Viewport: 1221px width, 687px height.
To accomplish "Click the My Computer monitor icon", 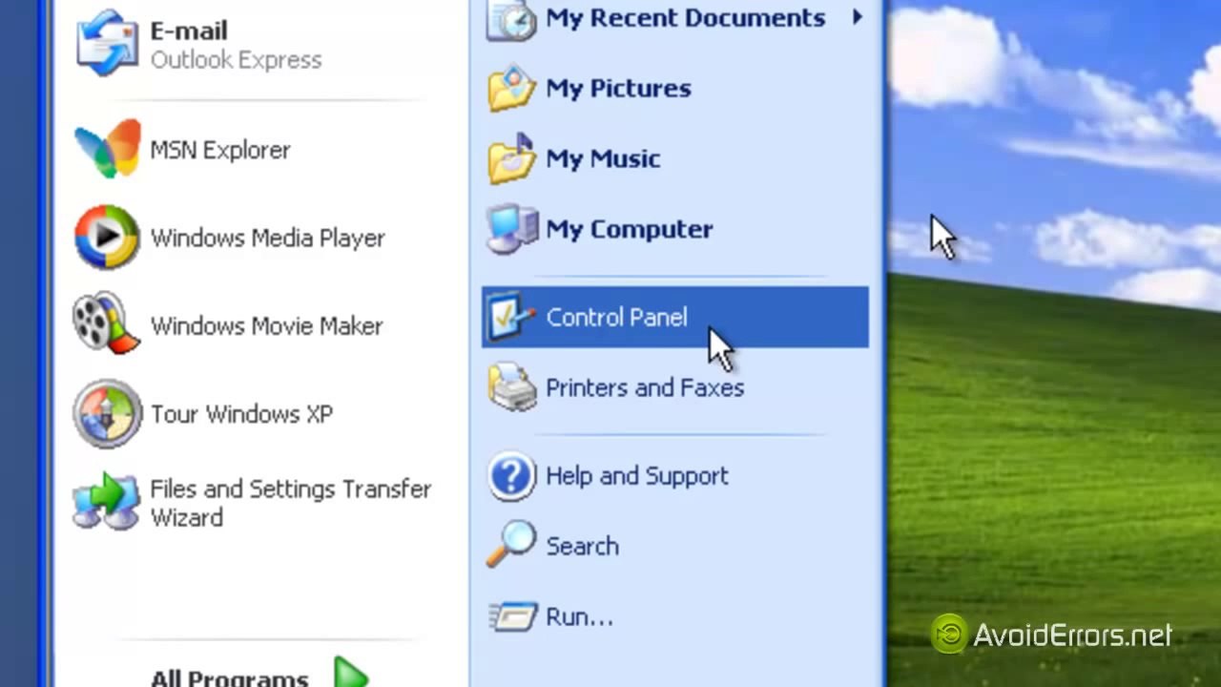I will pos(511,229).
